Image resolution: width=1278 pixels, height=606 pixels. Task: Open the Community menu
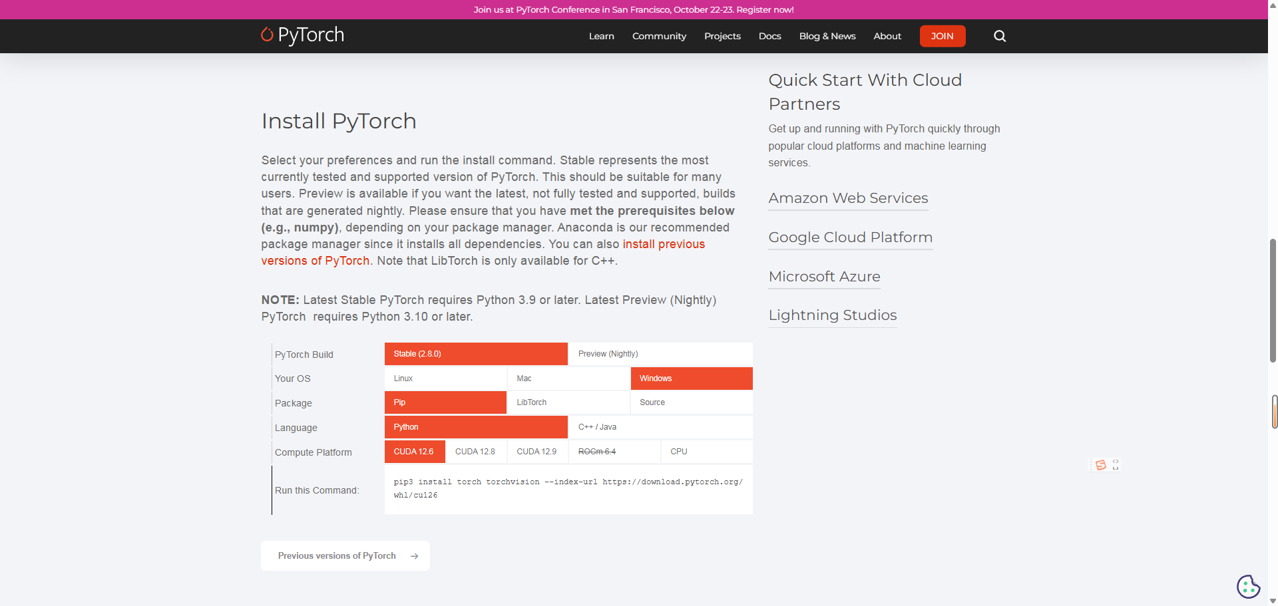point(659,36)
